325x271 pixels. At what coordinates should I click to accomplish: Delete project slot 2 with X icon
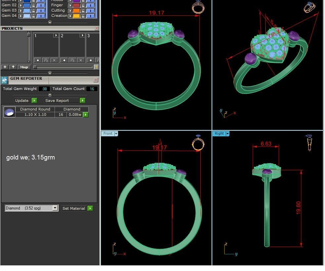(81, 60)
